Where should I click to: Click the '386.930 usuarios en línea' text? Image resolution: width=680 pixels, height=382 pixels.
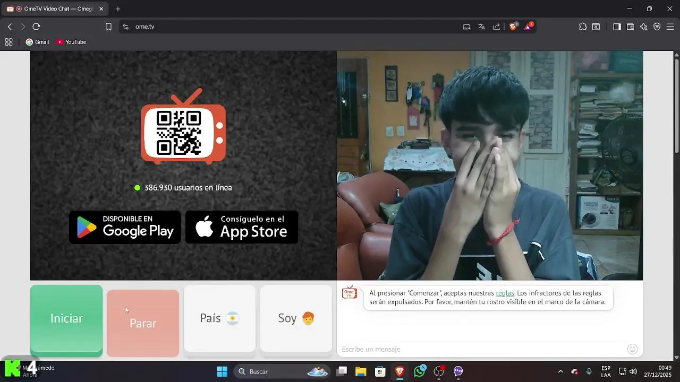click(x=188, y=187)
